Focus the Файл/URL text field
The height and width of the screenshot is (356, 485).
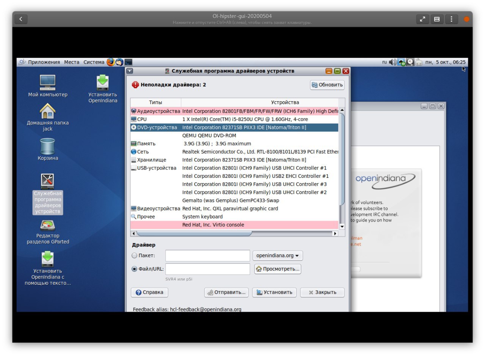[208, 269]
